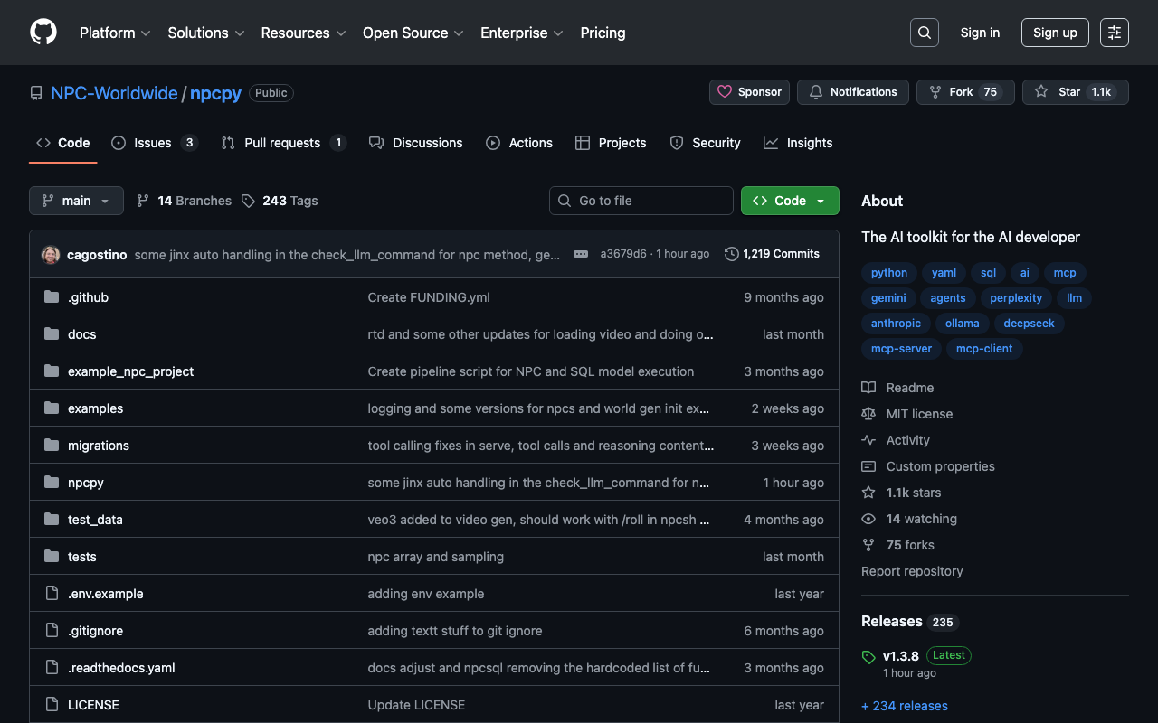Open appearance settings icon in header
Image resolution: width=1158 pixels, height=723 pixels.
pyautogui.click(x=1114, y=33)
